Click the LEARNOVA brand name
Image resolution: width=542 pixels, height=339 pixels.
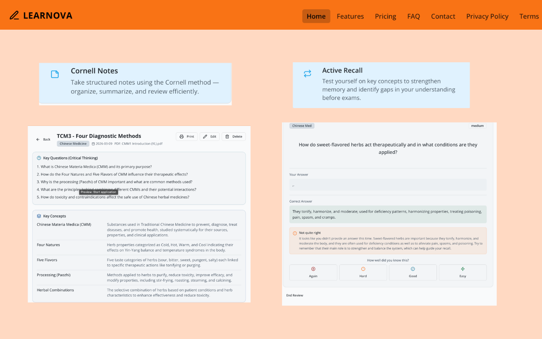point(48,16)
